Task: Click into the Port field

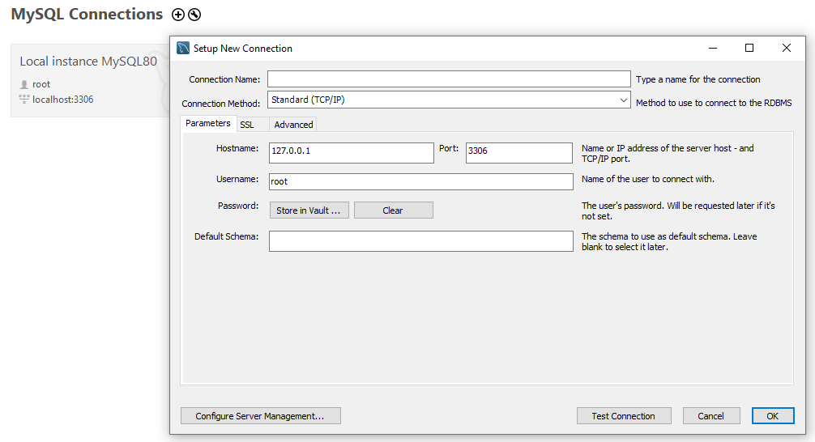Action: click(x=519, y=153)
